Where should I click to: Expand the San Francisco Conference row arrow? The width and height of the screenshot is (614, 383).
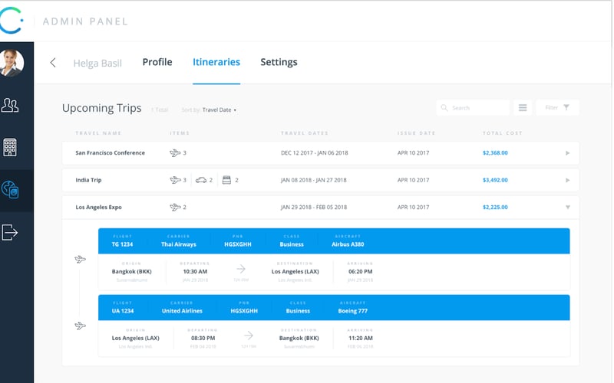(x=567, y=153)
